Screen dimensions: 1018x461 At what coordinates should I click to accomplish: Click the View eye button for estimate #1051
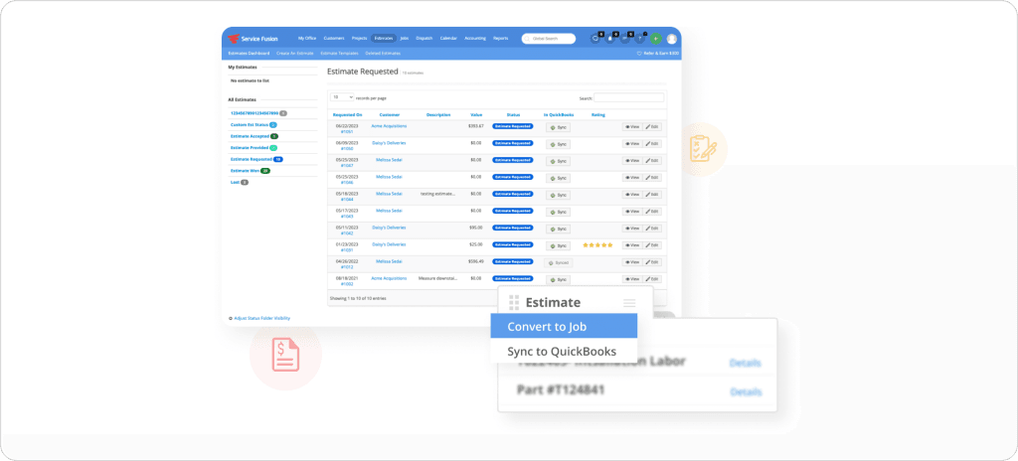pos(632,127)
